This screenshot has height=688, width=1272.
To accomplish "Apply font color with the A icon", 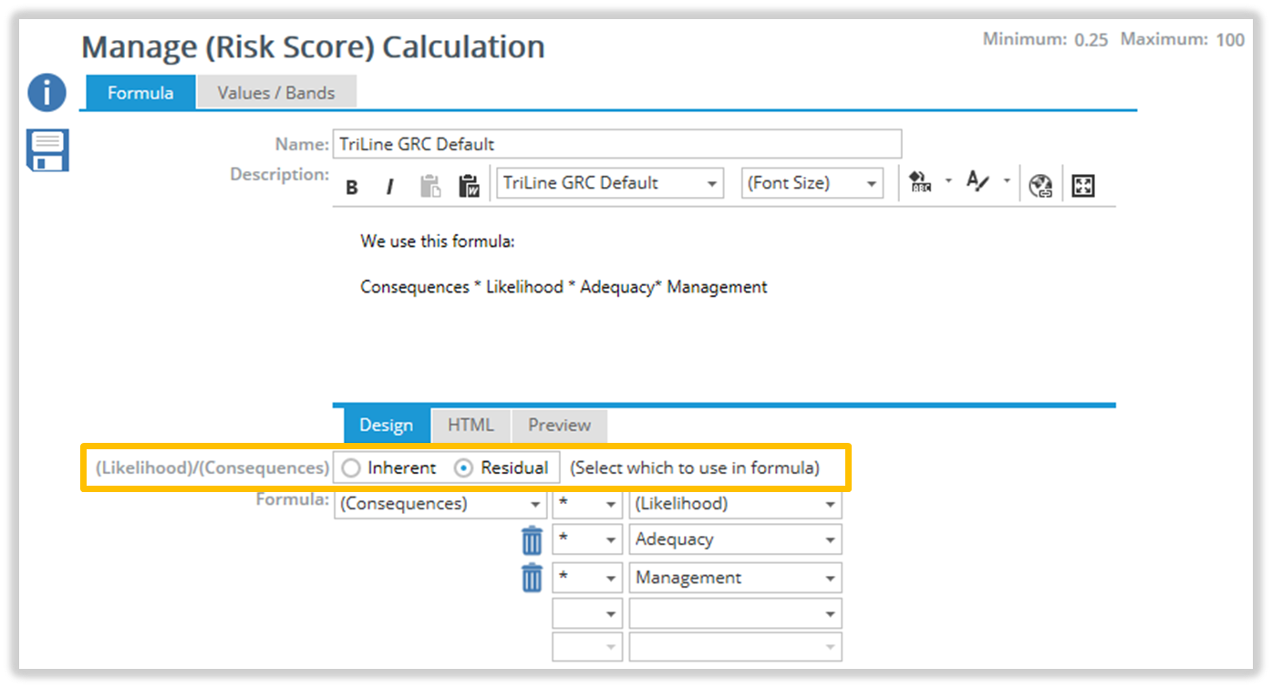I will 977,182.
